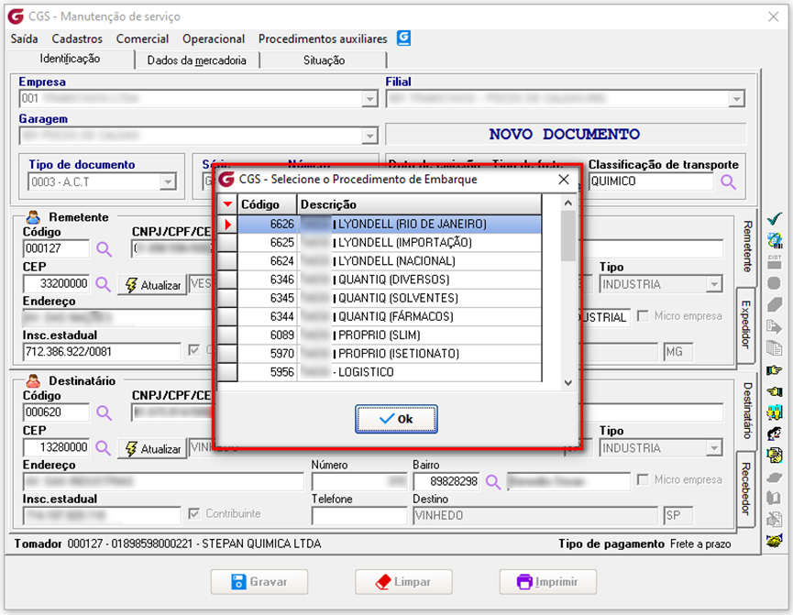Image resolution: width=793 pixels, height=615 pixels.
Task: Select row 5956 LOGISTICO
Action: [x=390, y=373]
